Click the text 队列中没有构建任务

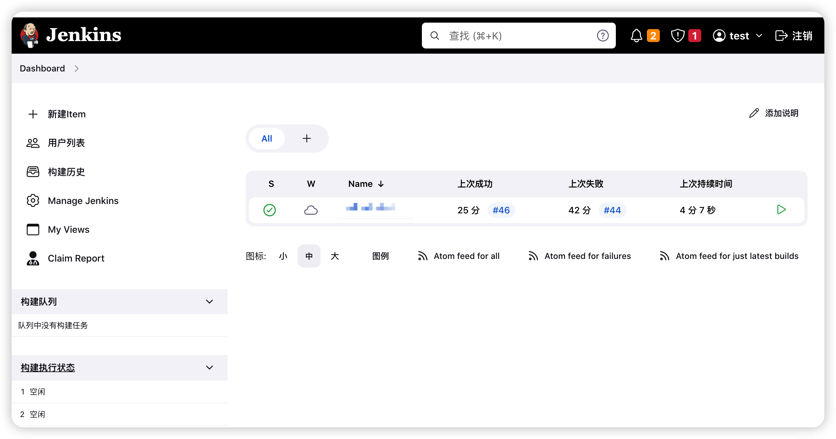53,326
